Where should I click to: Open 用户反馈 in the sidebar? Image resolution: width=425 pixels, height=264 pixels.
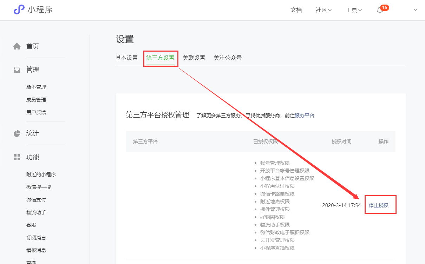[x=36, y=112]
